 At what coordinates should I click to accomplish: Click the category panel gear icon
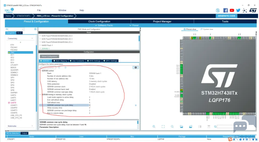(35, 29)
